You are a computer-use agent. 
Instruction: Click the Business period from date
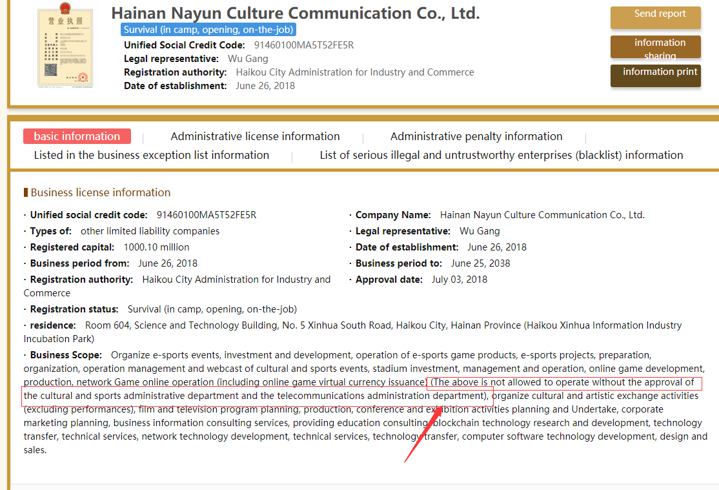click(x=168, y=263)
